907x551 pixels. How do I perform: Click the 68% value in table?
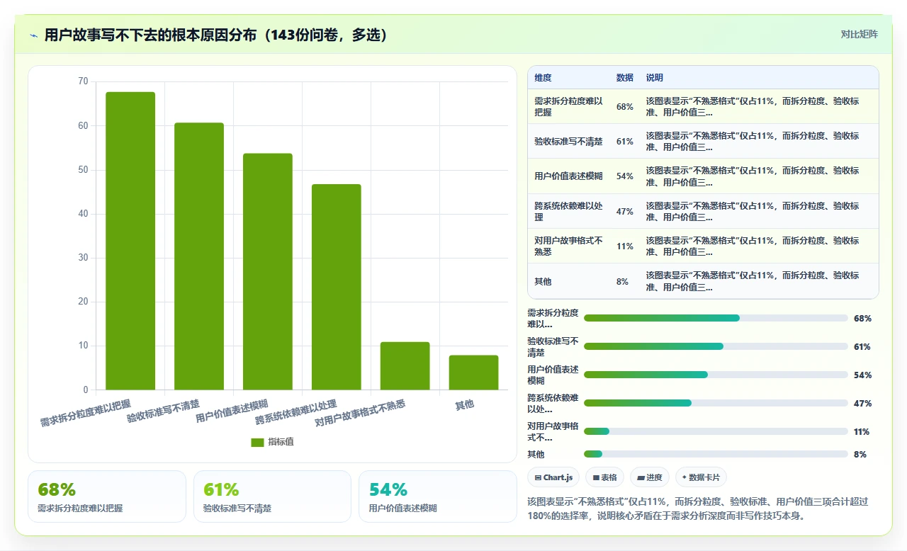(625, 106)
